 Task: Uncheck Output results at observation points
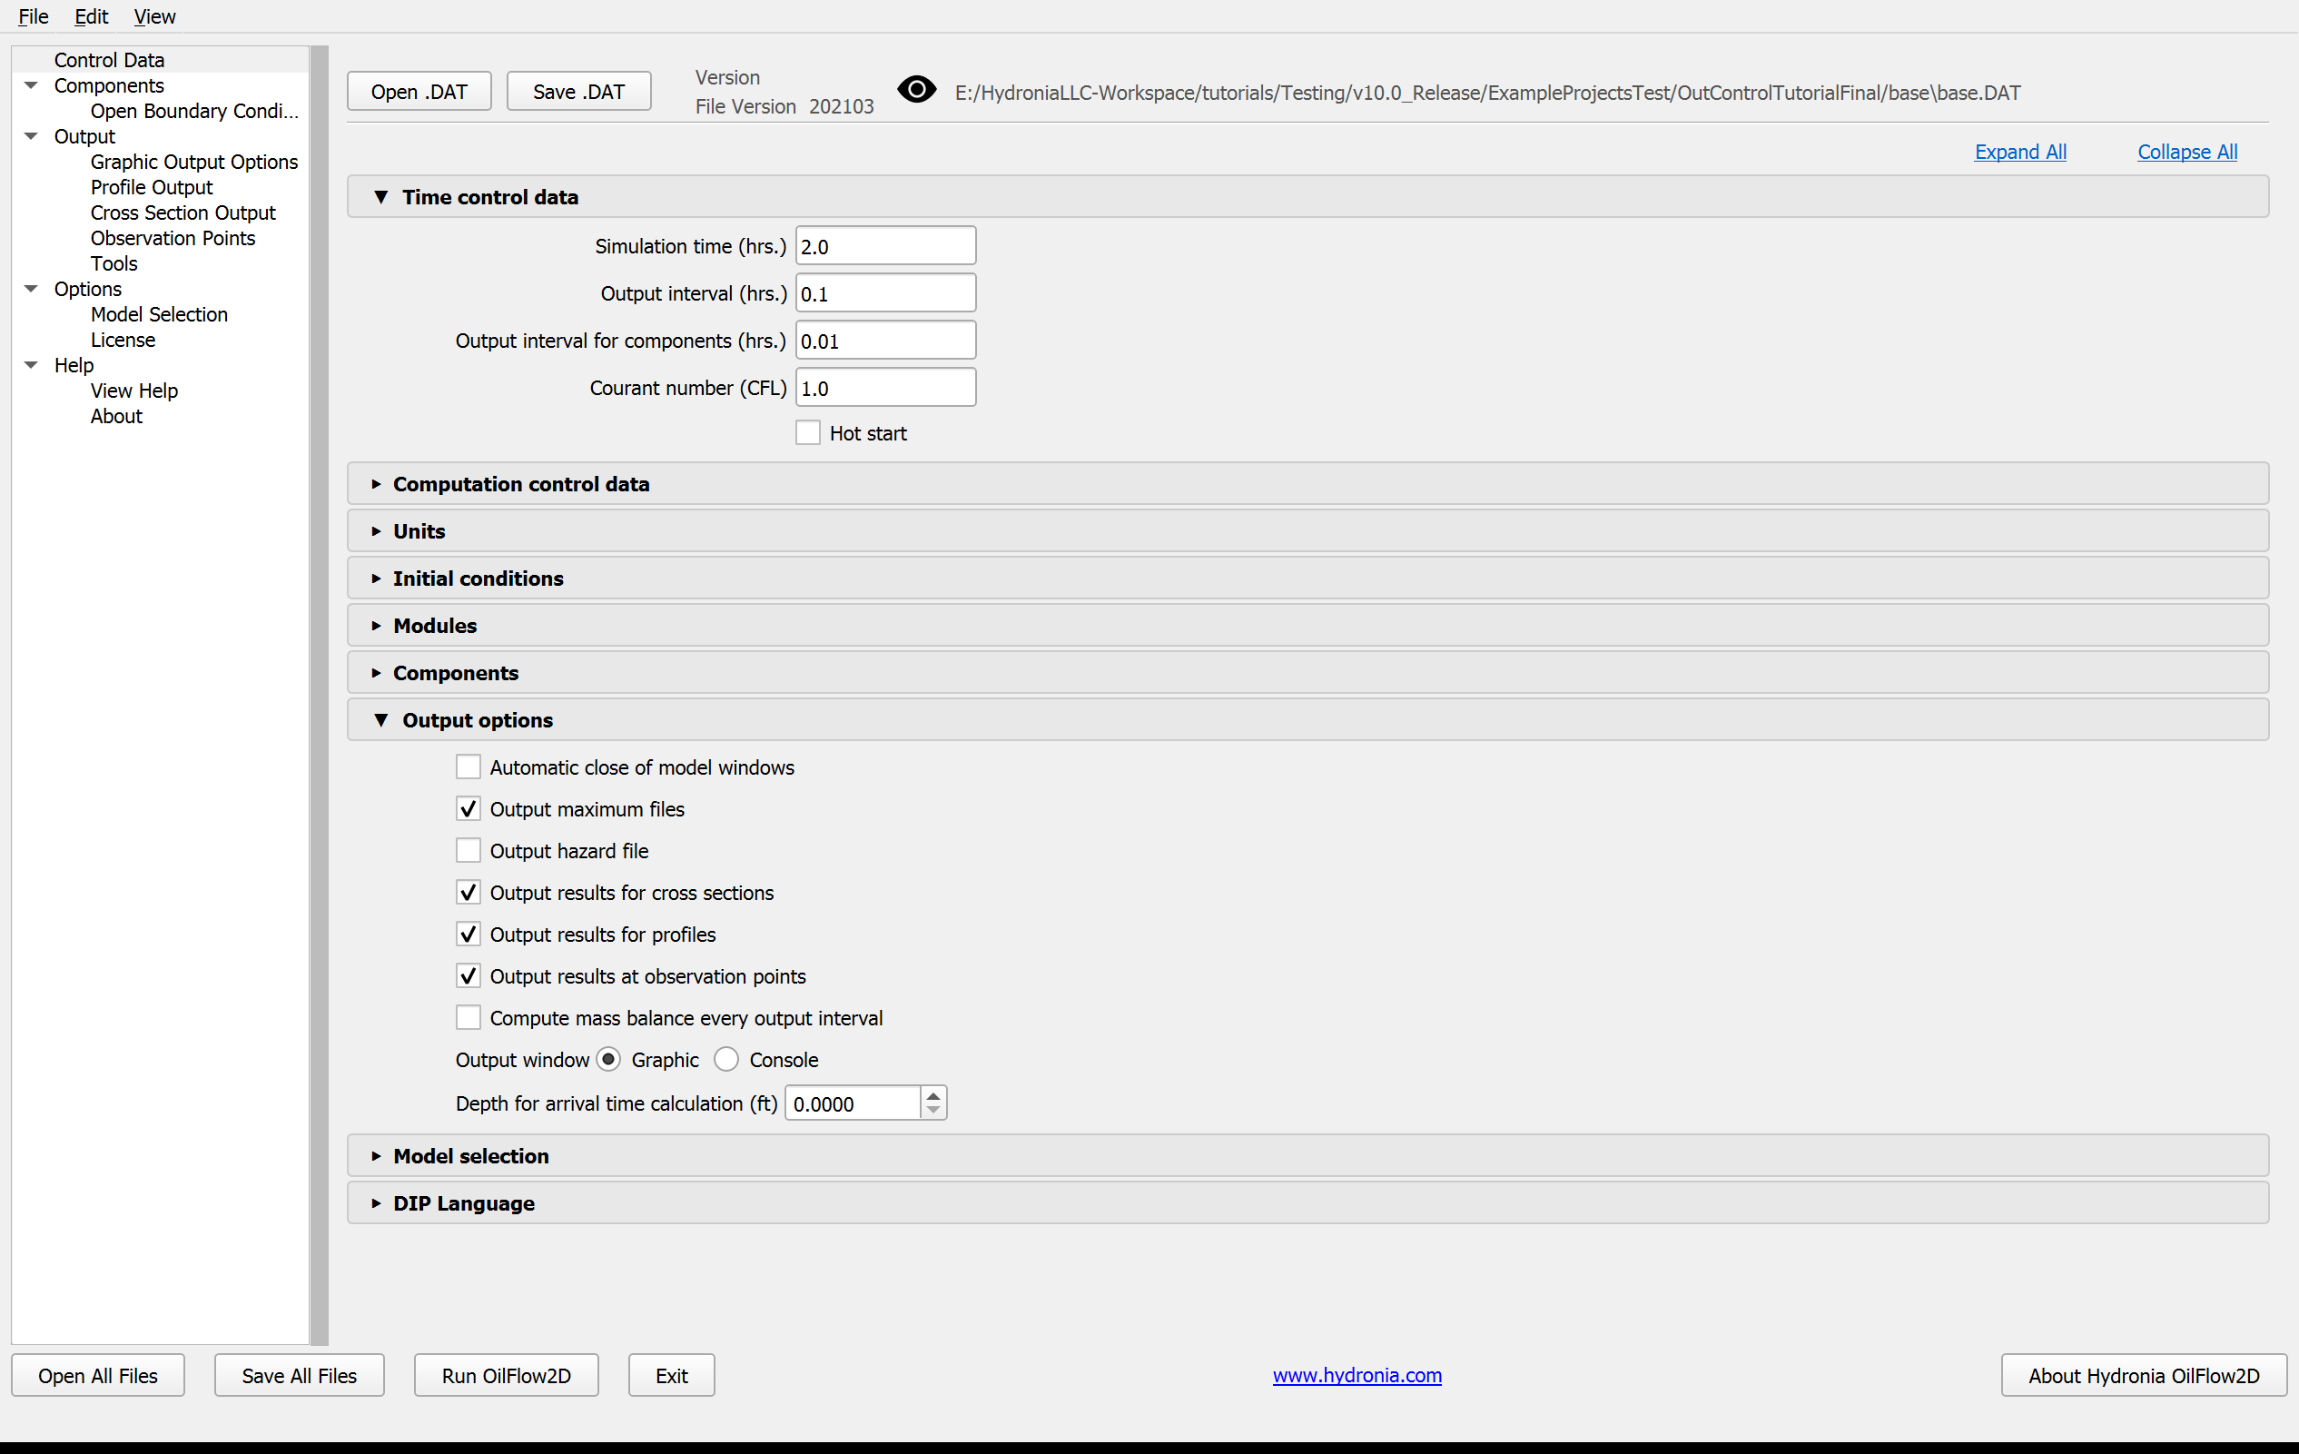click(x=468, y=976)
